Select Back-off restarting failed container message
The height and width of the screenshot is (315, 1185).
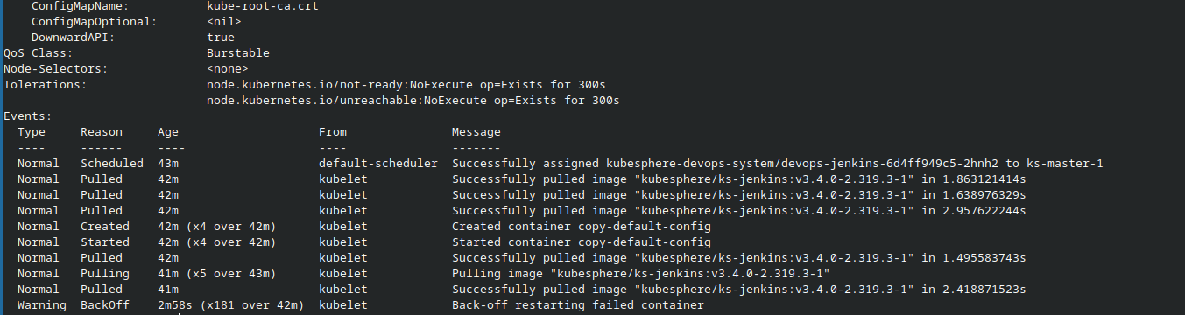point(578,305)
